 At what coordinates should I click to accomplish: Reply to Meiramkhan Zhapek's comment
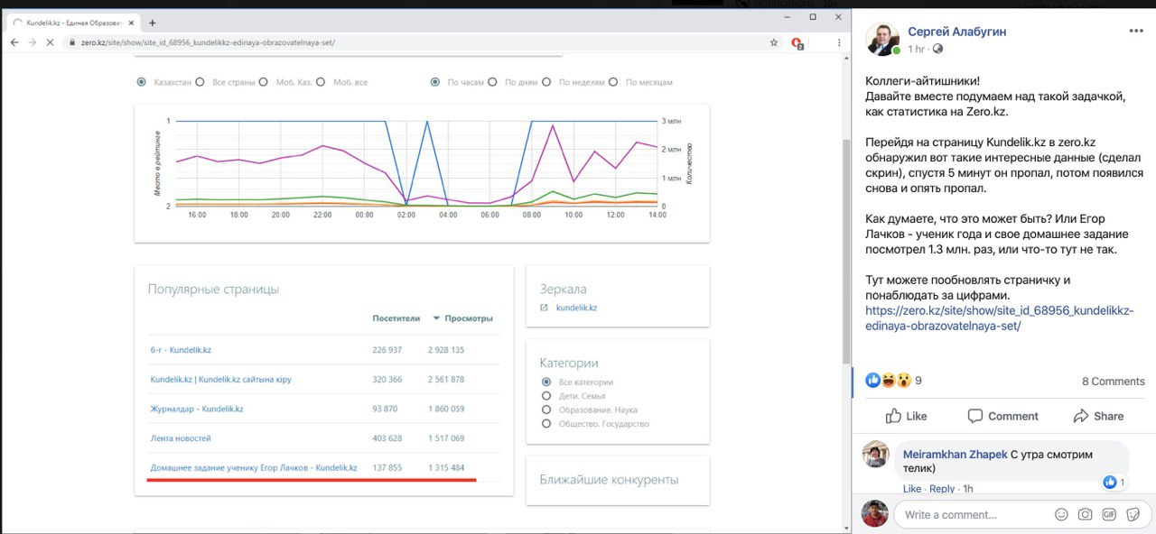pyautogui.click(x=942, y=489)
